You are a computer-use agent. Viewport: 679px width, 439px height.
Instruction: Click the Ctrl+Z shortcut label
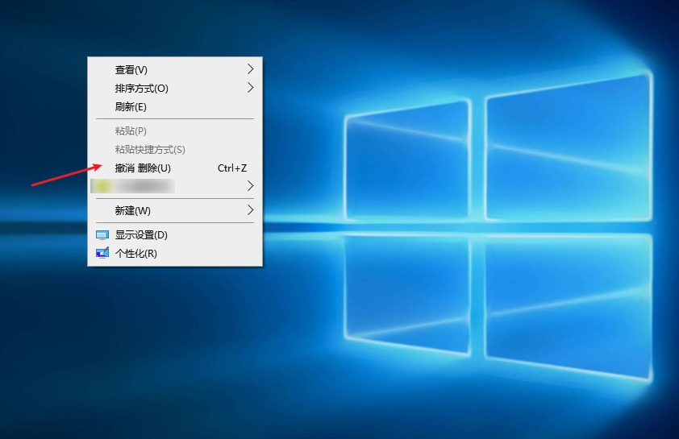[232, 168]
